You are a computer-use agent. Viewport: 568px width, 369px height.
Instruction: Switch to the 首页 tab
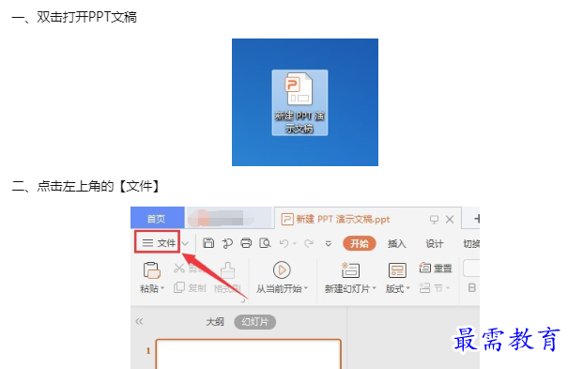[x=157, y=218]
